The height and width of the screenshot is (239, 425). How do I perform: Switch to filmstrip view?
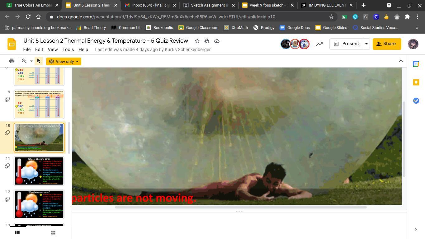pos(17,232)
